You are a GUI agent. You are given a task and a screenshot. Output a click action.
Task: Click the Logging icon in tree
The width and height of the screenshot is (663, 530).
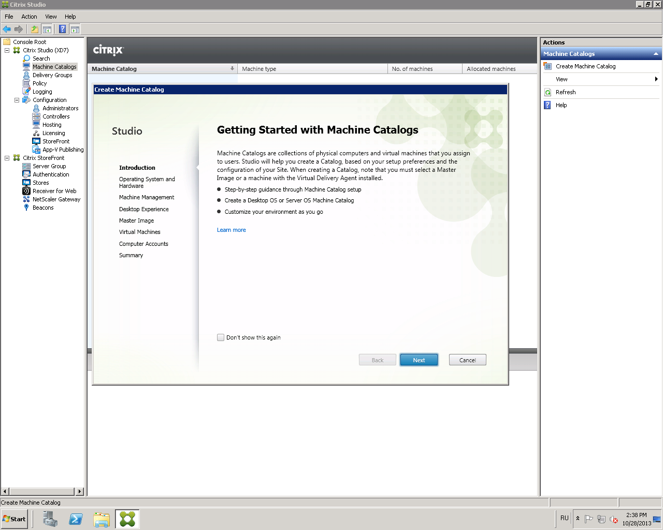pos(26,92)
